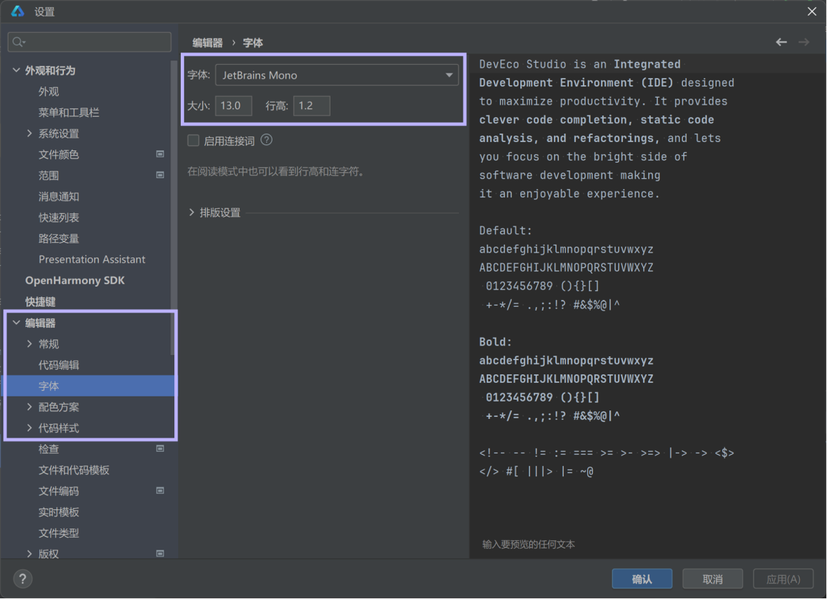Click project-level marker icon beside 文件编码
The image size is (827, 599).
tap(160, 491)
